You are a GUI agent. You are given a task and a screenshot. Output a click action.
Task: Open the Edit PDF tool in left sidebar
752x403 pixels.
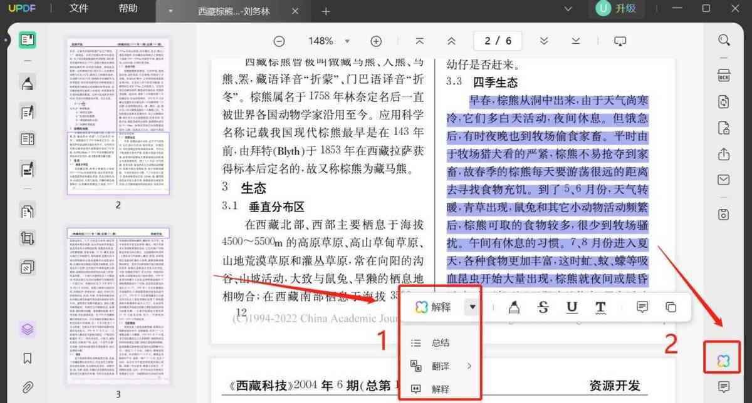(x=28, y=112)
